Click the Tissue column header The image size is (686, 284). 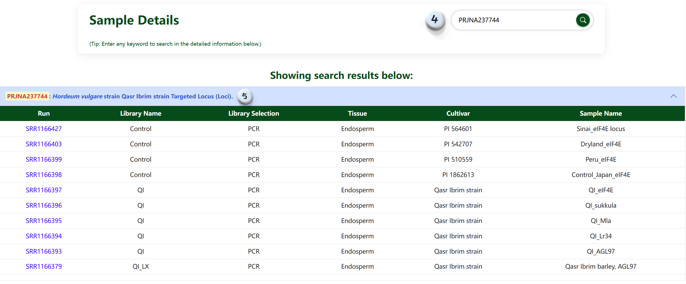click(x=357, y=113)
